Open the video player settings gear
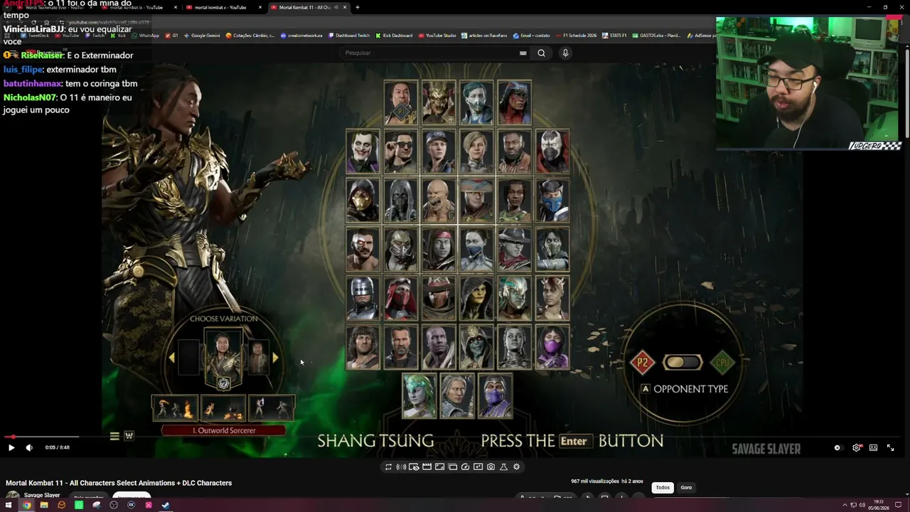The width and height of the screenshot is (910, 512). [856, 448]
